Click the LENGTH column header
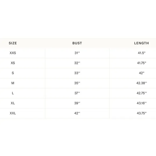The image size is (156, 156). tap(141, 43)
